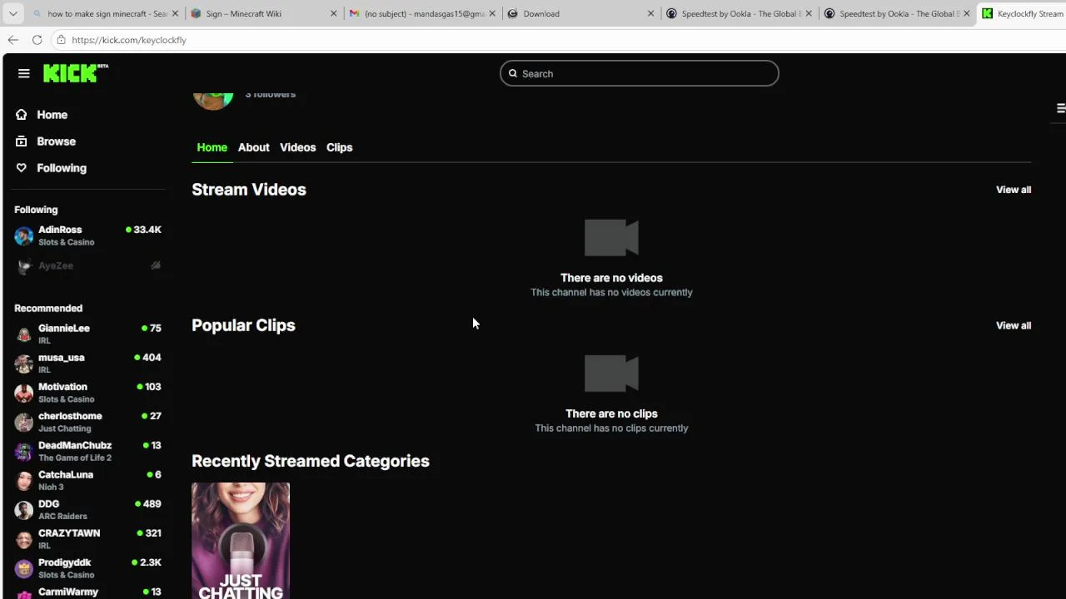
Task: Click the offline icon next to AyeZee
Action: (x=155, y=265)
